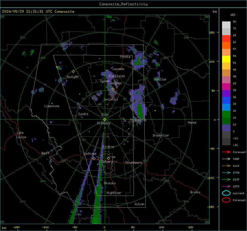Screen dimensions: 247x231
Task: Click the Ponoka town label
Action: click(125, 57)
